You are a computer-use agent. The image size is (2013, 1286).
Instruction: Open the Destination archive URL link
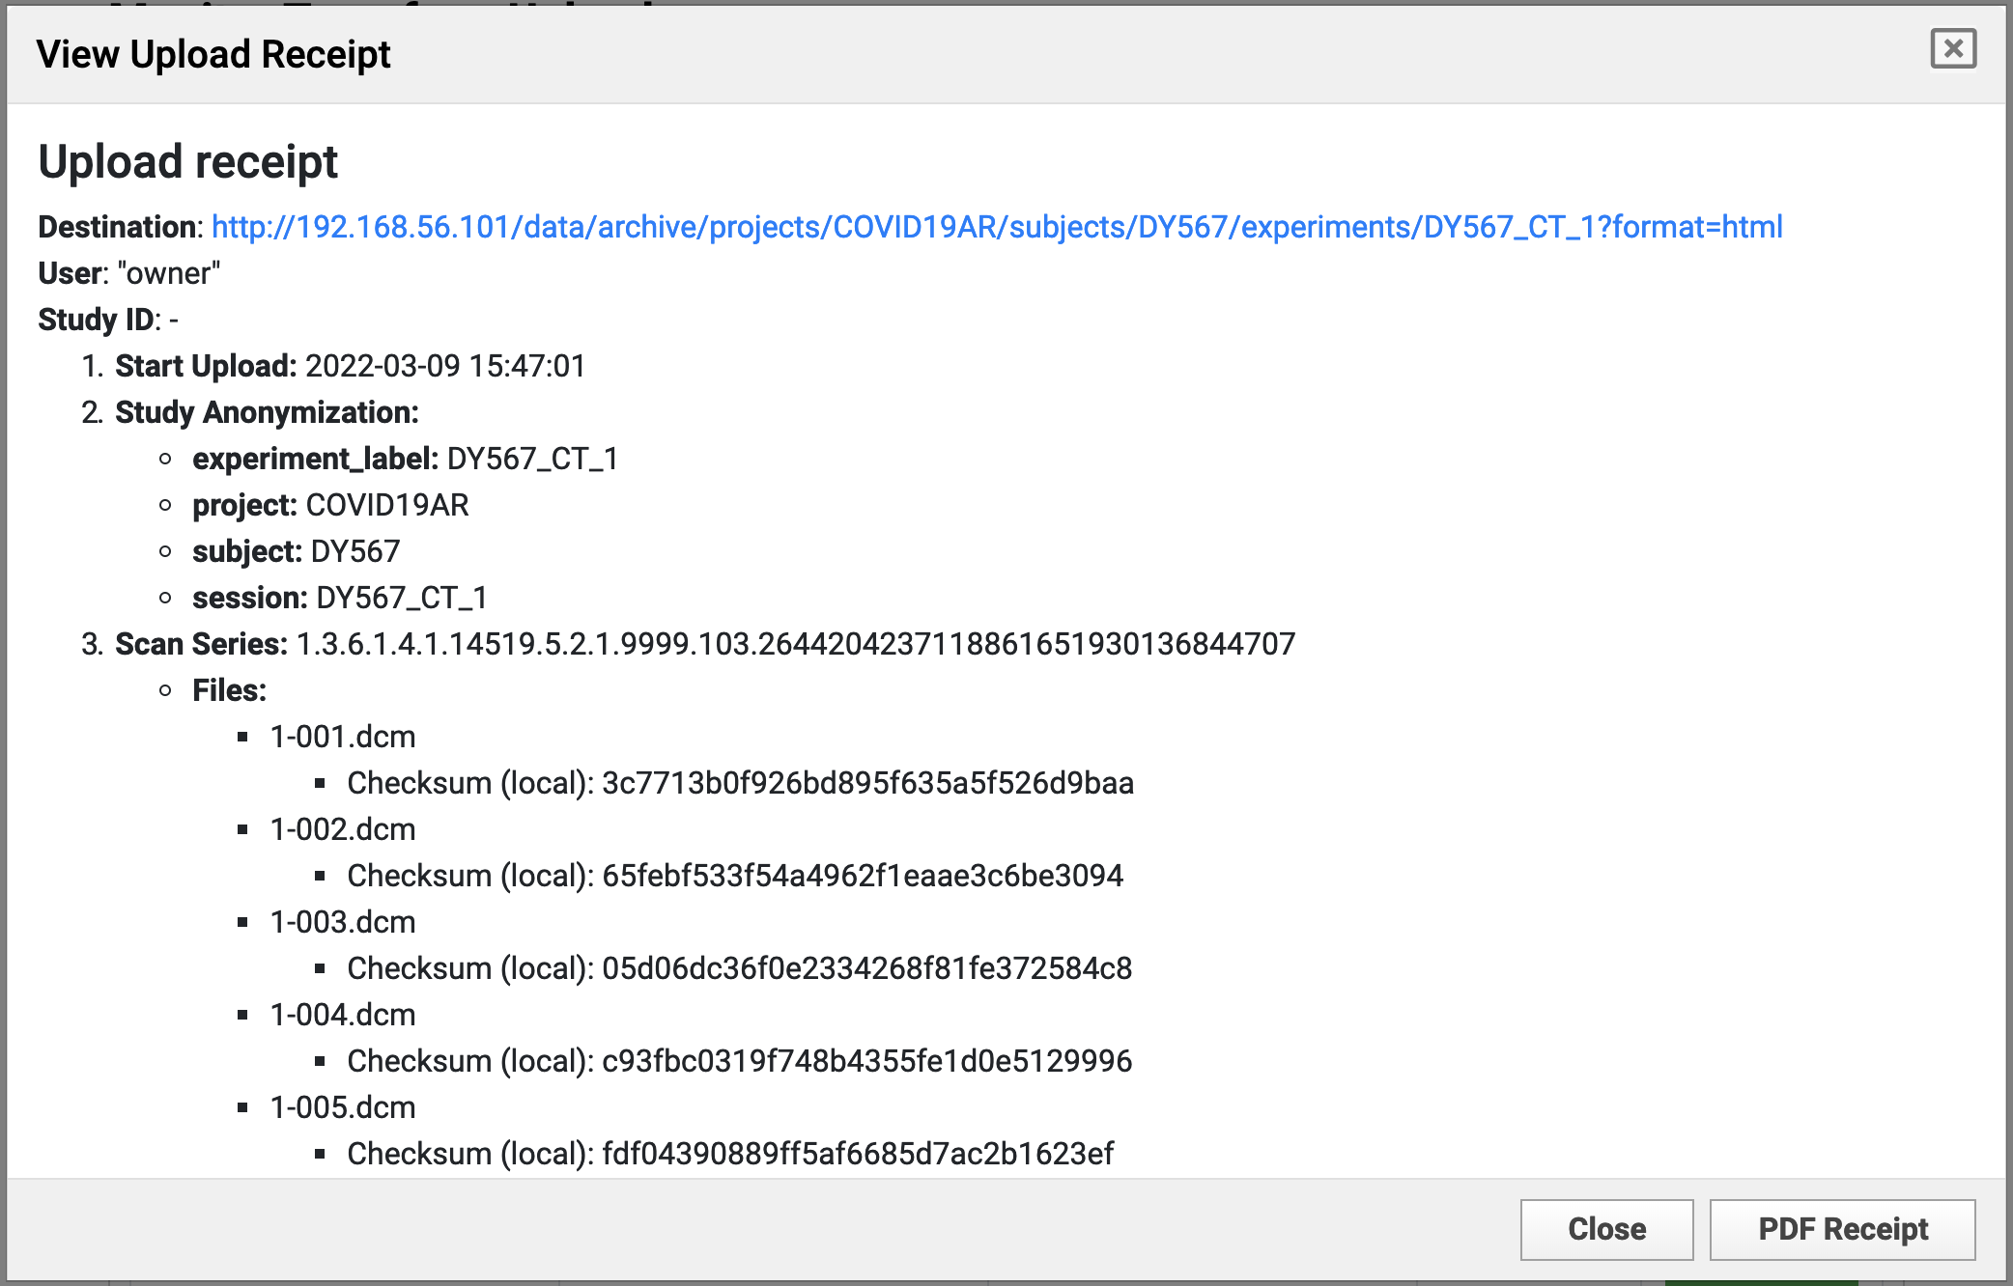click(996, 227)
